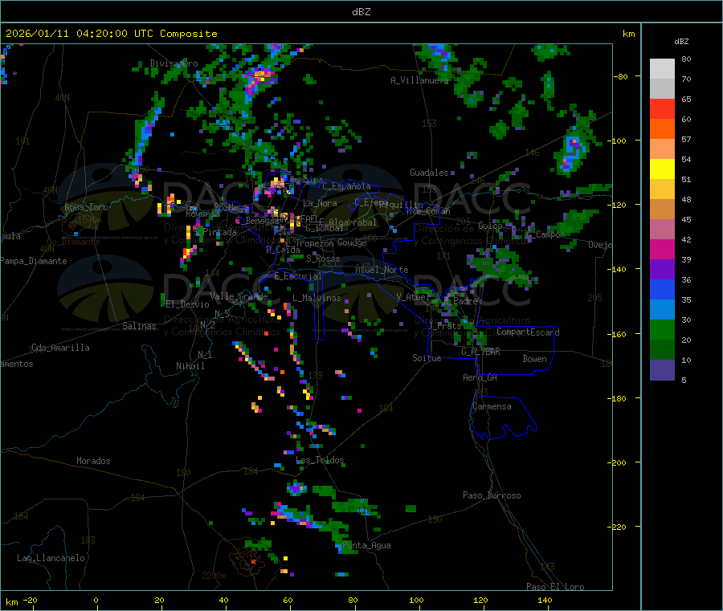723x611 pixels.
Task: Click the 0 tick on the horizontal km axis
Action: point(96,601)
